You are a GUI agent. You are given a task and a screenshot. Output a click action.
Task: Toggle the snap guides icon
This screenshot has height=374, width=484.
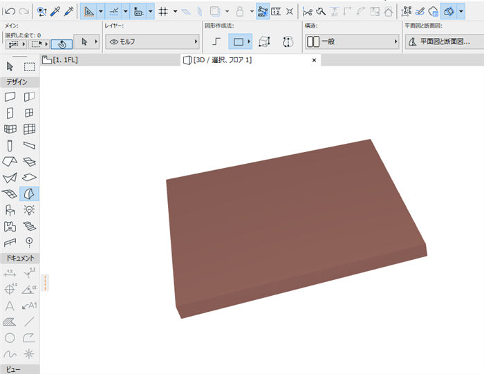tap(113, 12)
